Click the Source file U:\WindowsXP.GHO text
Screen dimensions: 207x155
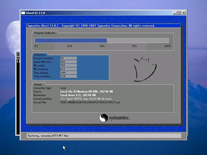[x=87, y=91]
